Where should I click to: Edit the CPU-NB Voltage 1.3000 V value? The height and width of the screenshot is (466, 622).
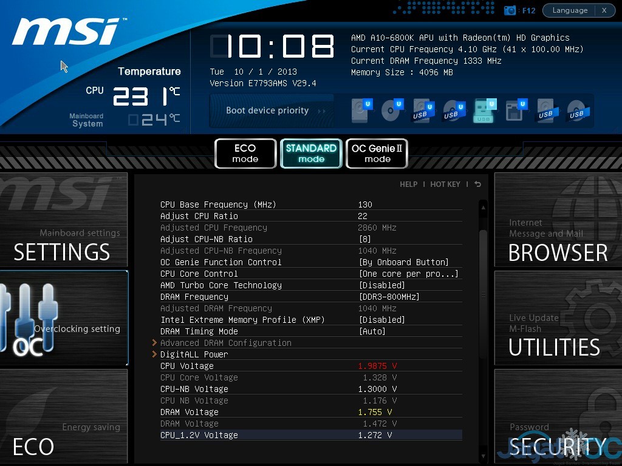(377, 389)
